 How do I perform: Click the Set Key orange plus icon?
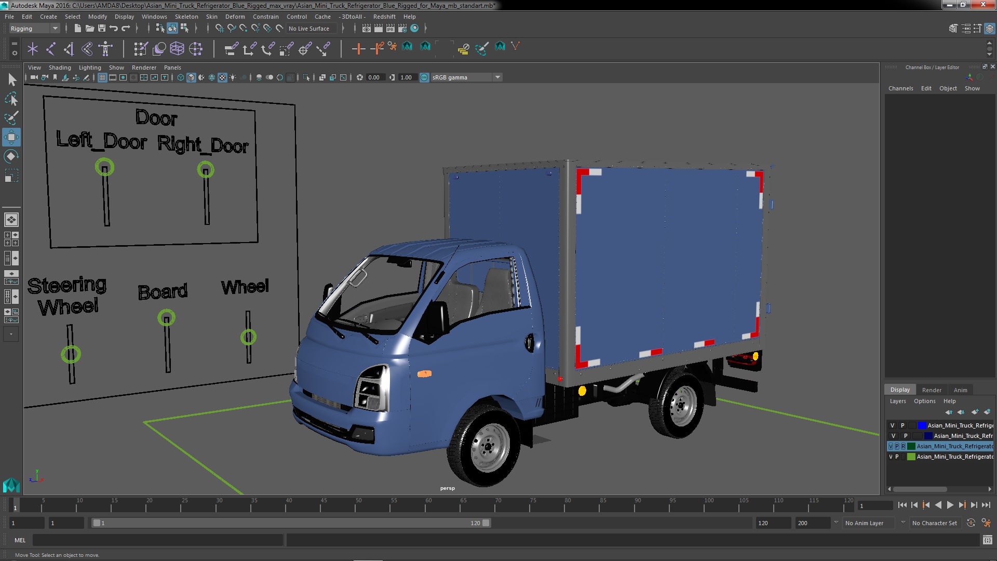tap(358, 49)
